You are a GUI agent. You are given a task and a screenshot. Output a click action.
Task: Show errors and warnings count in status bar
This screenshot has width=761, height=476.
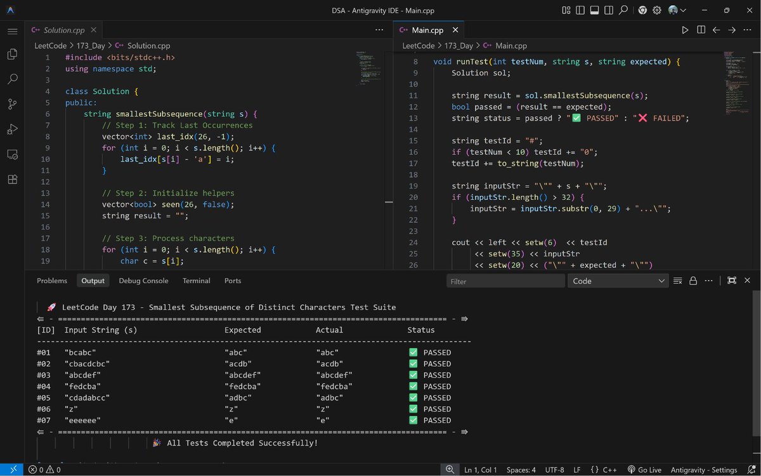(x=44, y=470)
